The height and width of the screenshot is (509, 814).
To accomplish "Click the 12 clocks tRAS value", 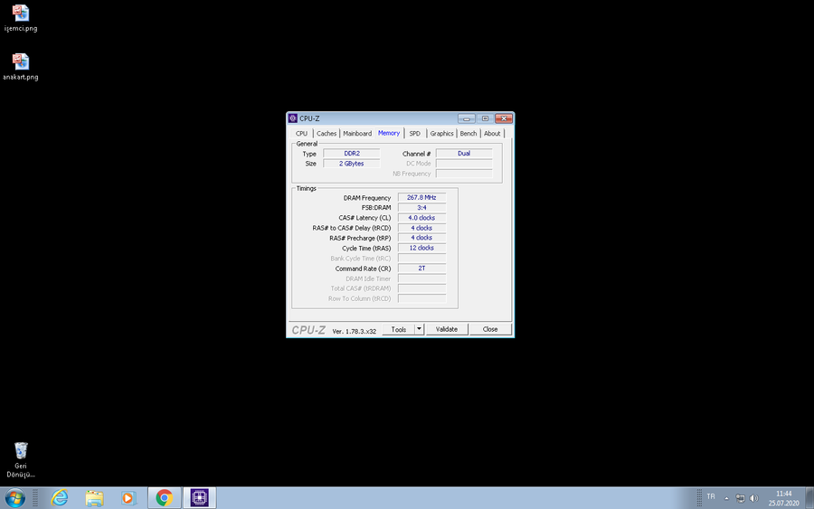I will [x=421, y=248].
